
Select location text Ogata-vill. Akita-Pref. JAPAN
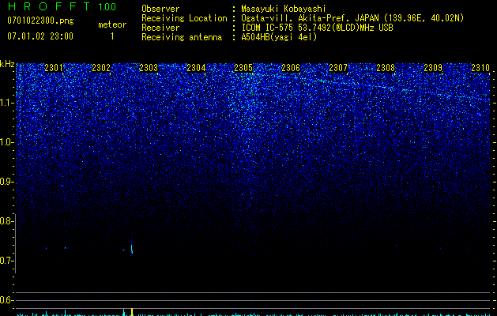pyautogui.click(x=310, y=18)
